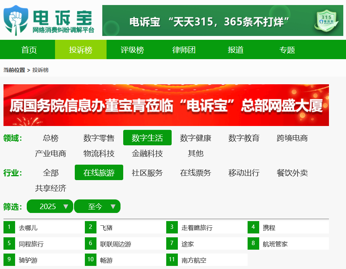Screen dimensions: 346x269
Task: Open rank 7 entry 途家
Action: tap(207, 244)
